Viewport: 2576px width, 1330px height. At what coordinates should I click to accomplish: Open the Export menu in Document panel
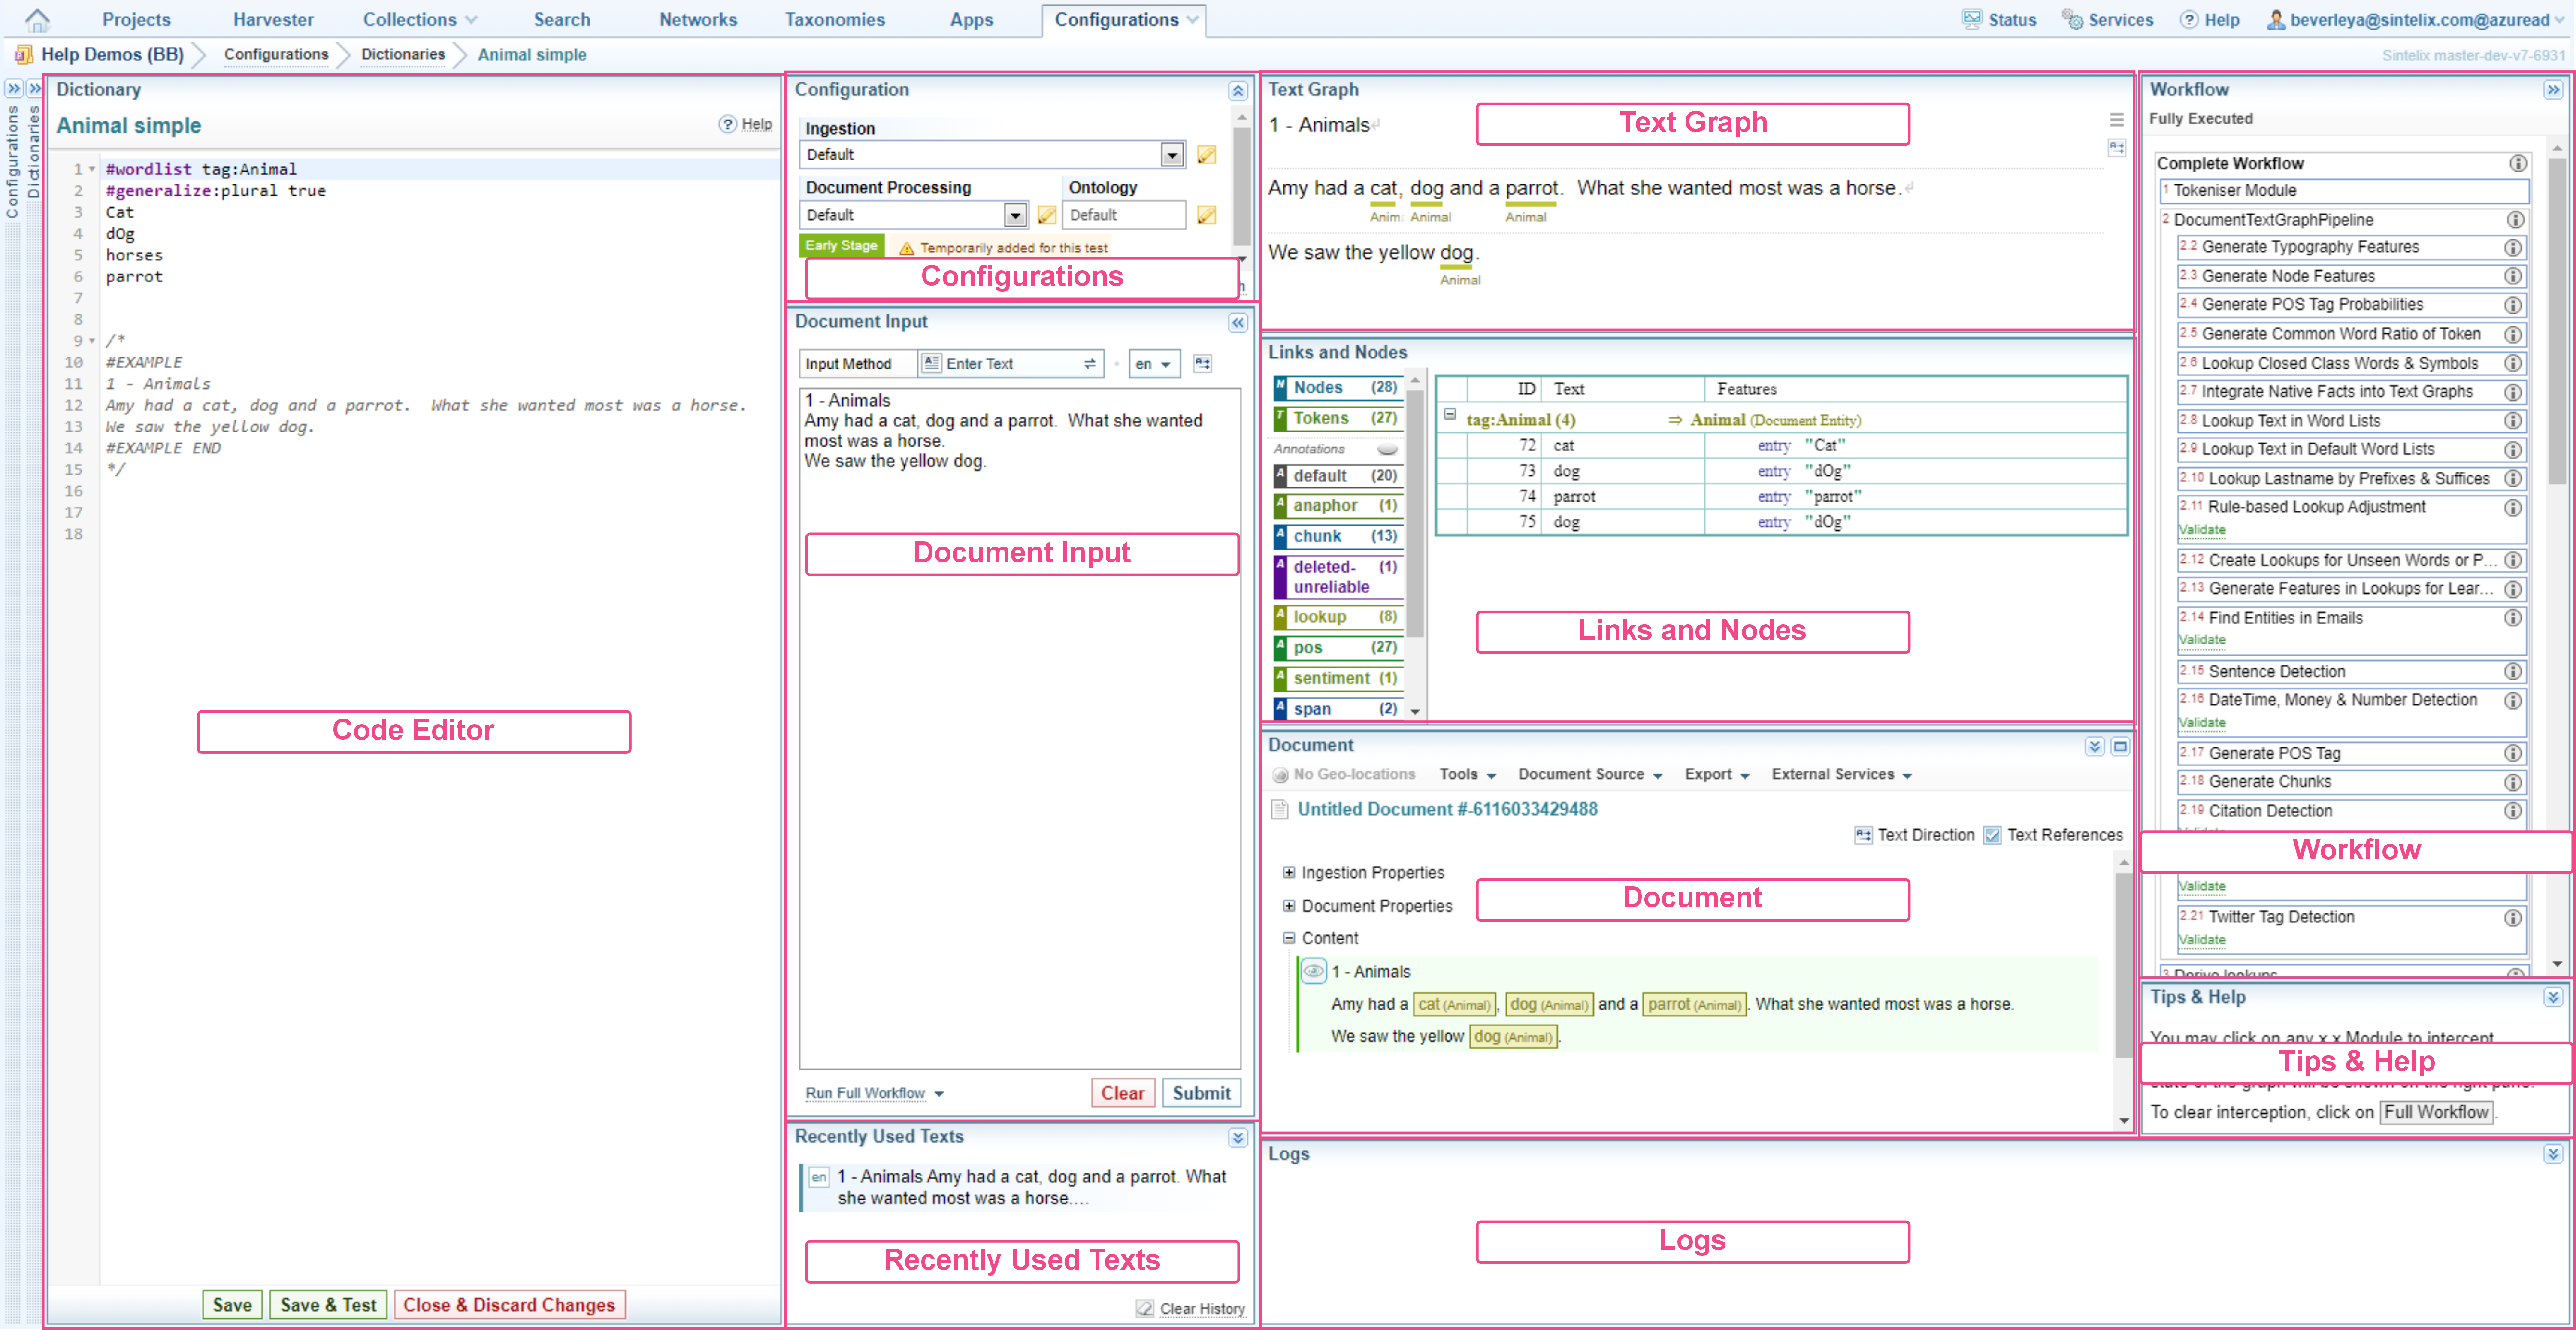1716,774
